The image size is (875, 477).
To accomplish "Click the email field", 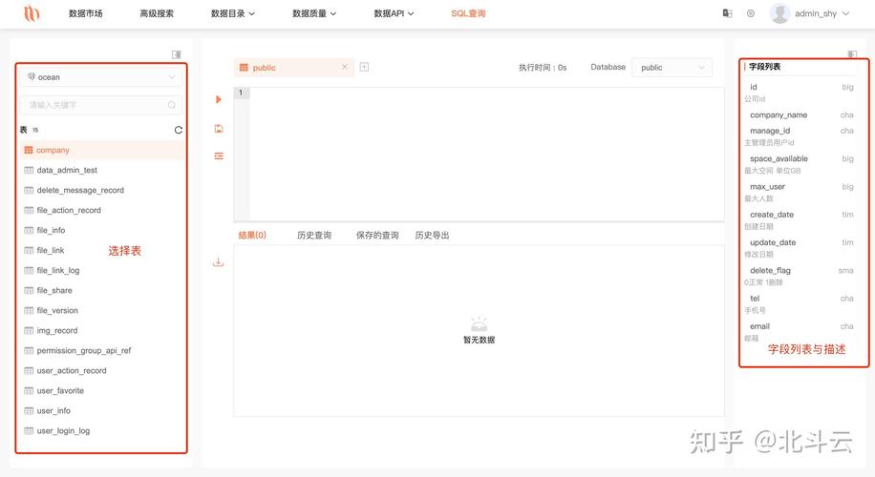I will [759, 326].
